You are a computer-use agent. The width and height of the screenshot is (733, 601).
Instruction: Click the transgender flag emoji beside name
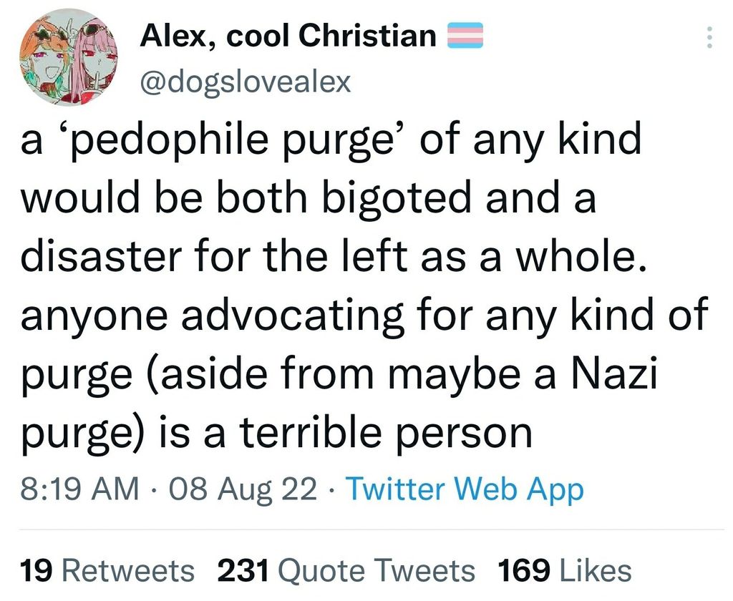pyautogui.click(x=465, y=36)
